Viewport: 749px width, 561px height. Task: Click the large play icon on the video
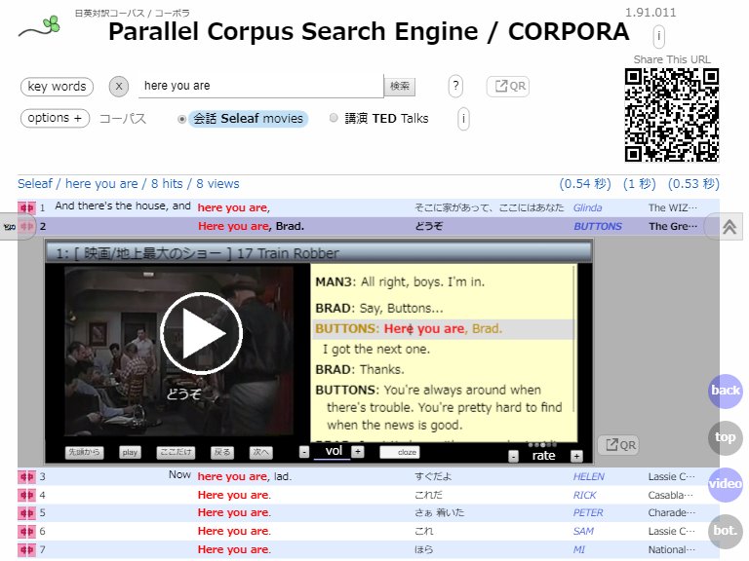point(201,332)
